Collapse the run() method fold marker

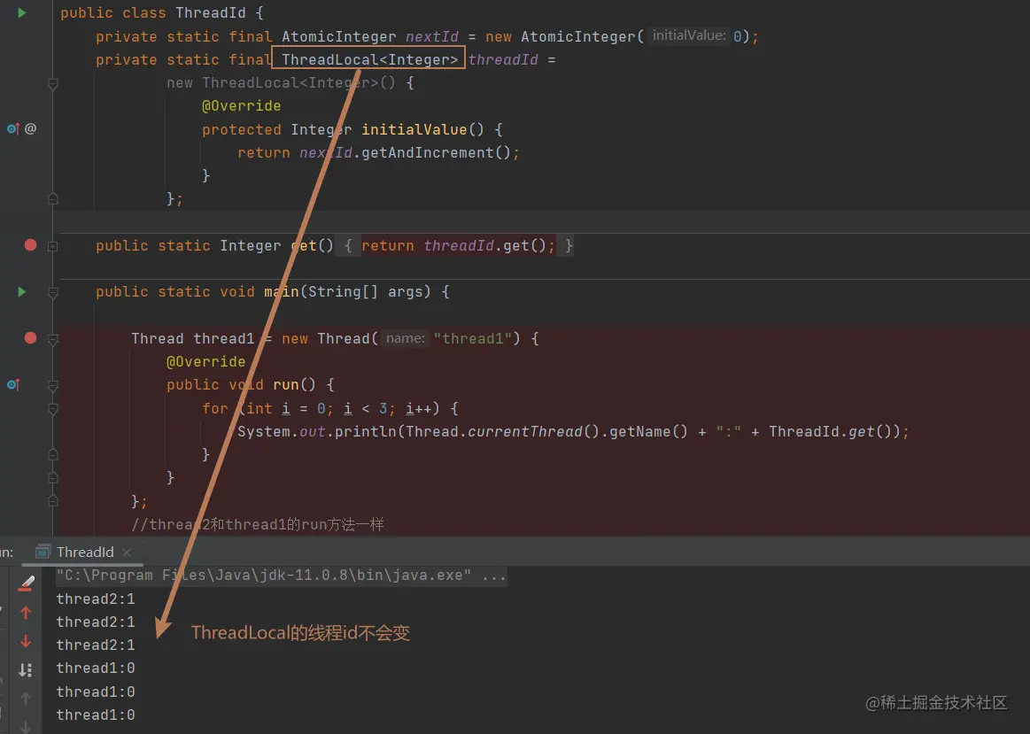[53, 386]
